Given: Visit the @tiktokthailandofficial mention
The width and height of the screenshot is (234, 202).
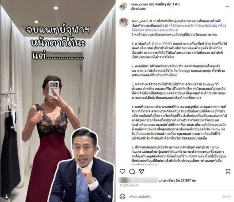Looking at the screenshot, I should [162, 30].
